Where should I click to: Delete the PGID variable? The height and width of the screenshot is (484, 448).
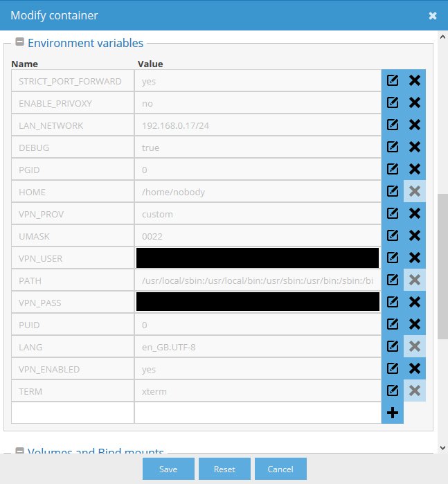(415, 169)
